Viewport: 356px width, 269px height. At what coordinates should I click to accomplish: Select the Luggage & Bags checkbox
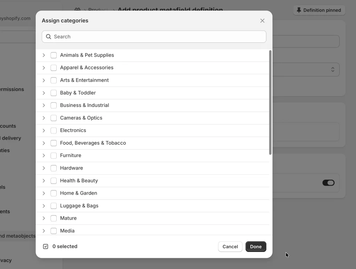pos(54,205)
